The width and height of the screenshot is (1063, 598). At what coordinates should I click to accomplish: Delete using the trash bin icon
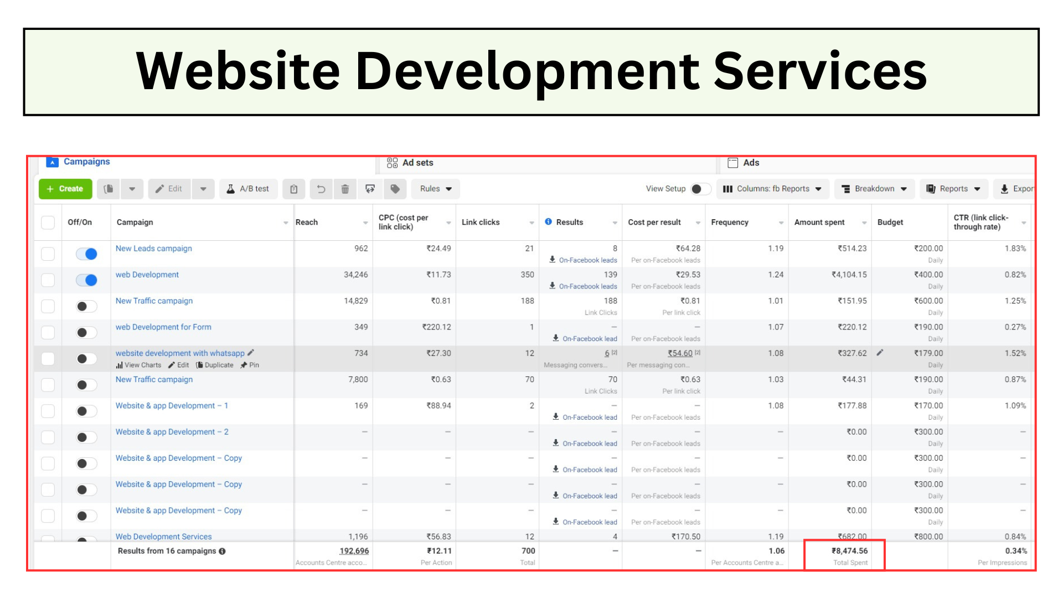pyautogui.click(x=345, y=189)
